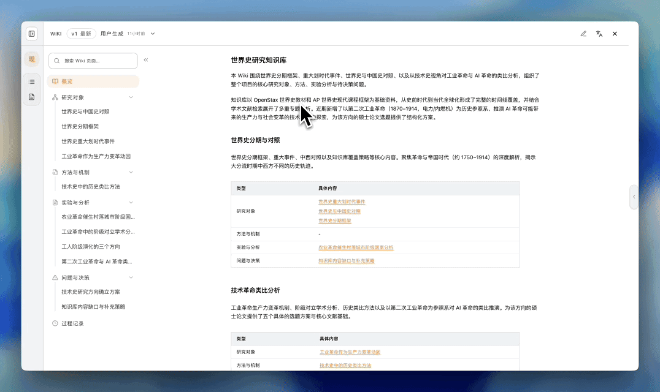This screenshot has height=392, width=660.
Task: Open the document icon in rail
Action: pyautogui.click(x=31, y=97)
